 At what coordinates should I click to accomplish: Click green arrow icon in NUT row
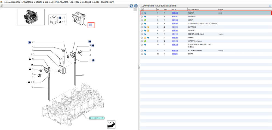click(x=145, y=41)
